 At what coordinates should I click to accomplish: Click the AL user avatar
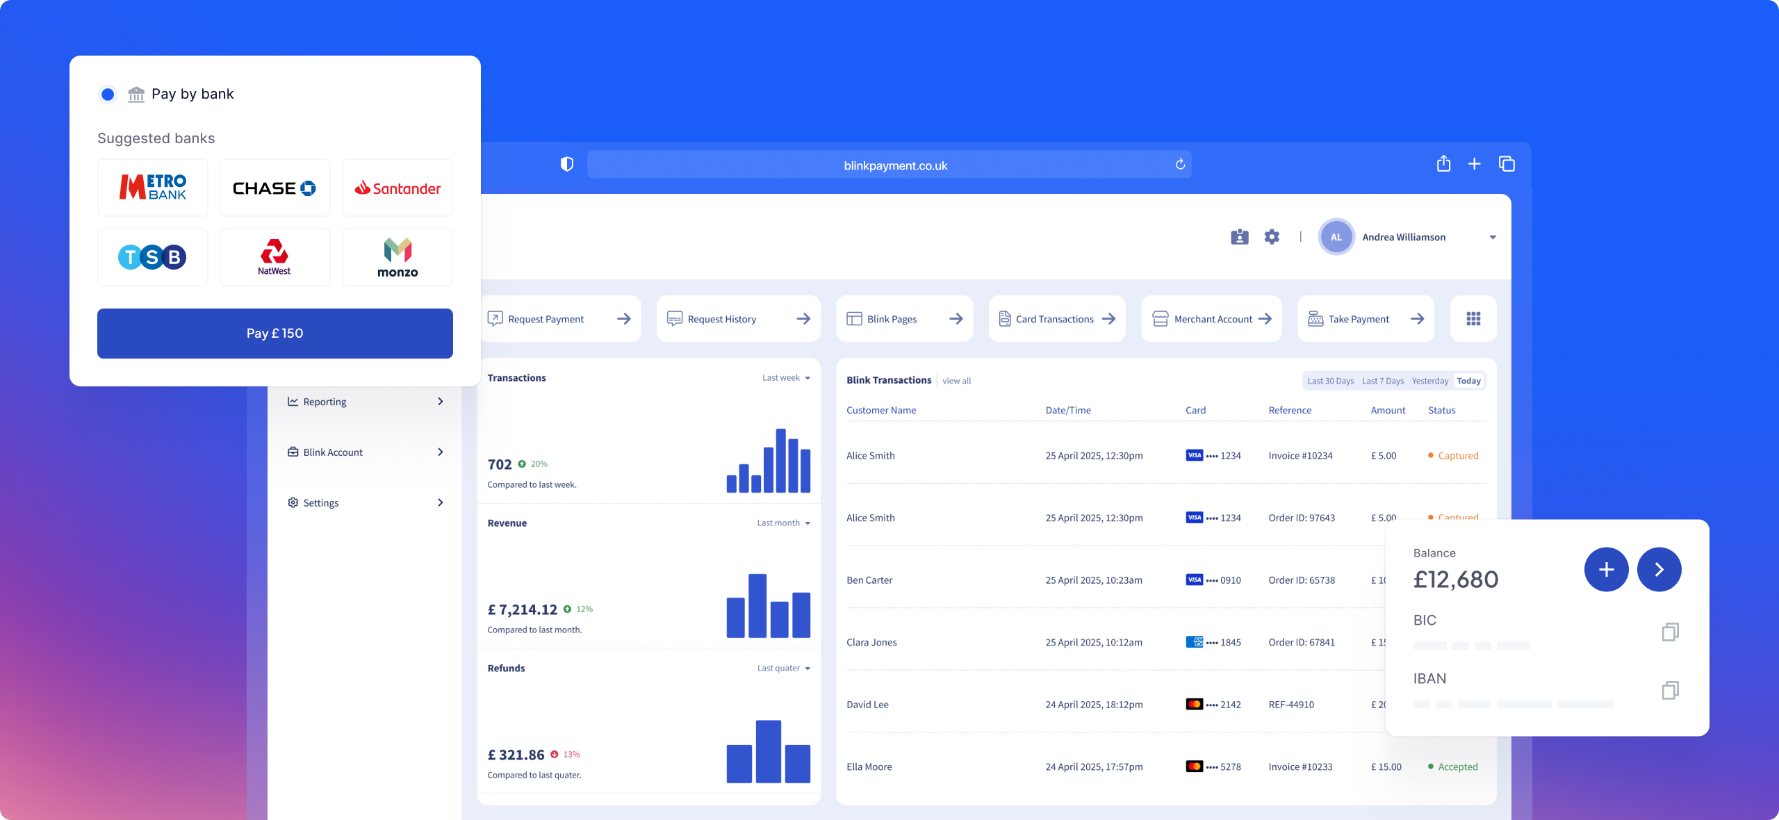1336,237
